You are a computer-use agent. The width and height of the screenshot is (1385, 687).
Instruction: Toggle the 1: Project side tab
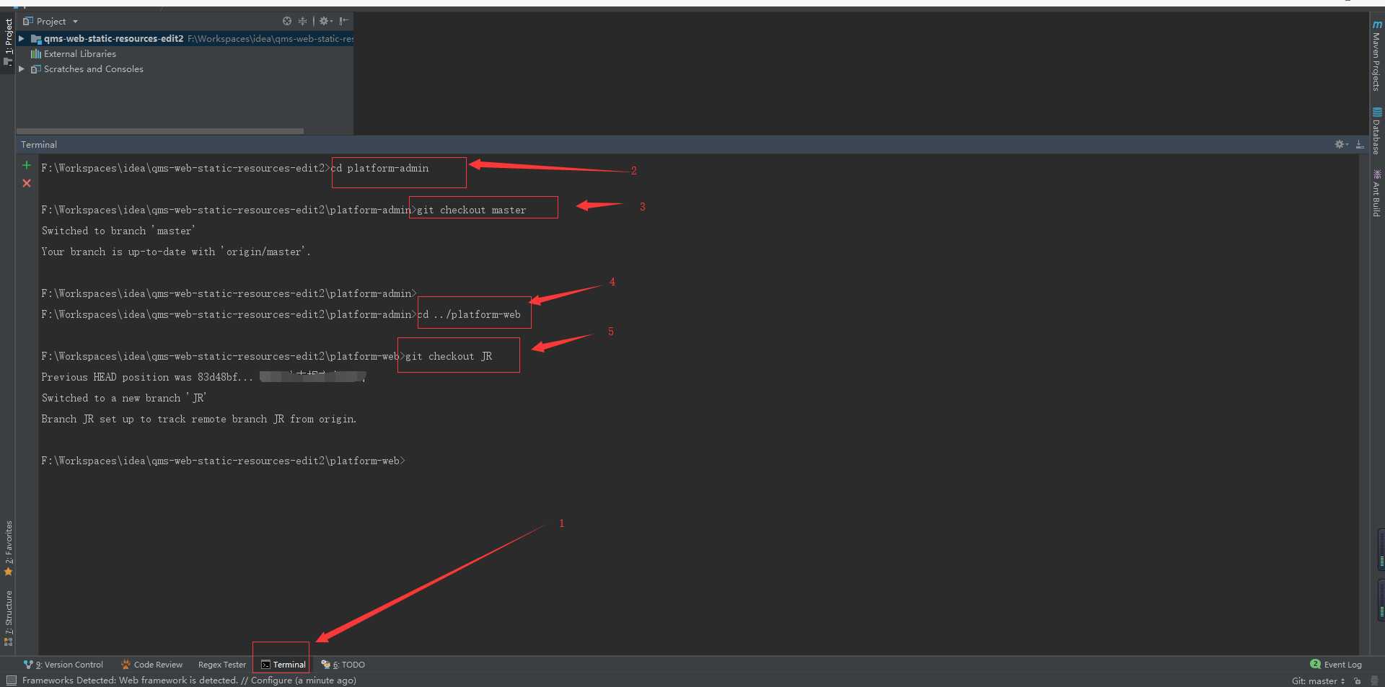coord(8,42)
